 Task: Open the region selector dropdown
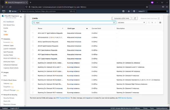coord(141,11)
